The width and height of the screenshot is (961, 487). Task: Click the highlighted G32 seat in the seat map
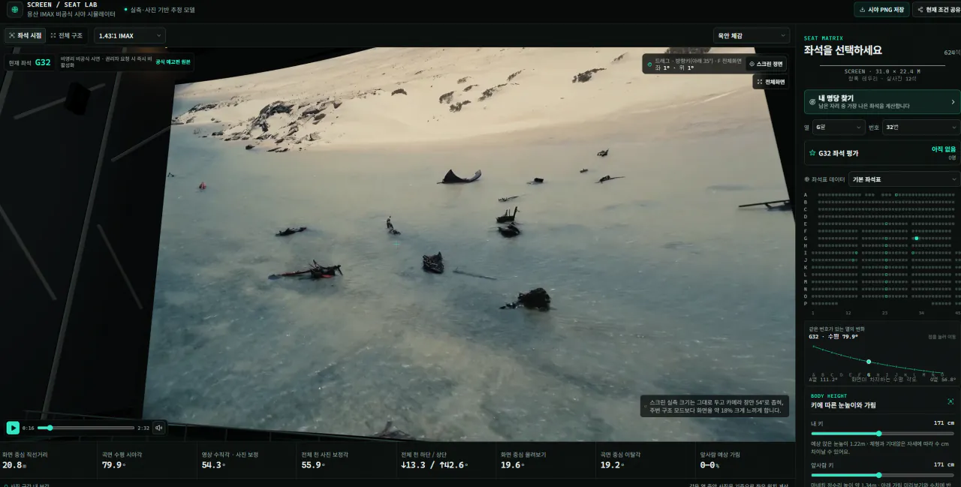(916, 238)
